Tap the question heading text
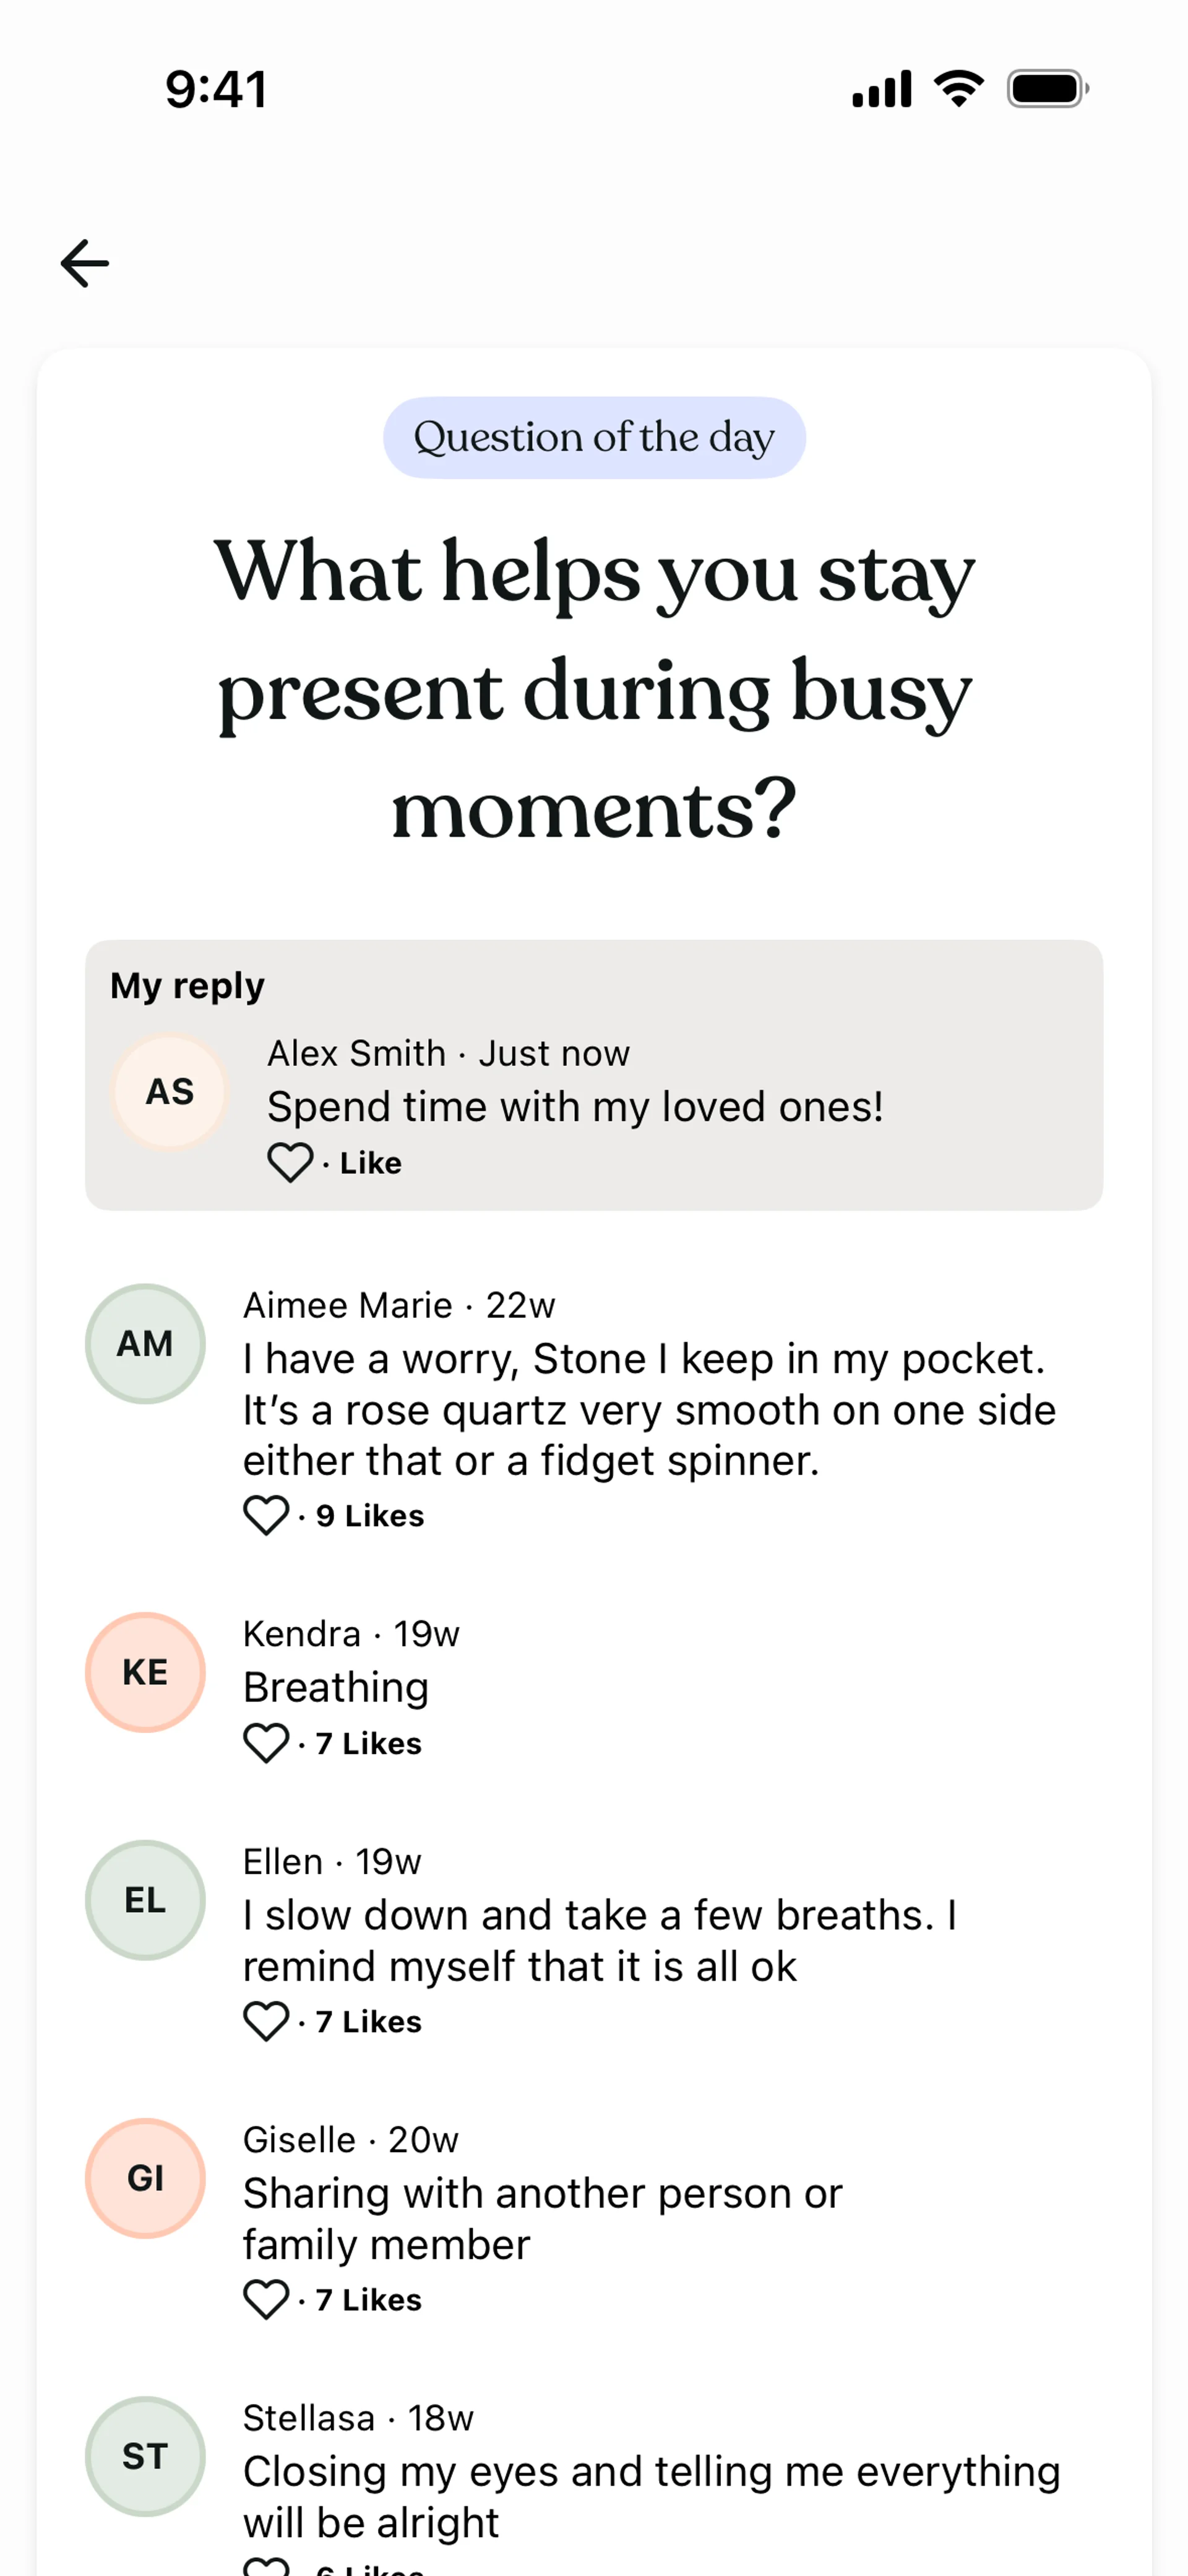The image size is (1188, 2576). coord(594,690)
